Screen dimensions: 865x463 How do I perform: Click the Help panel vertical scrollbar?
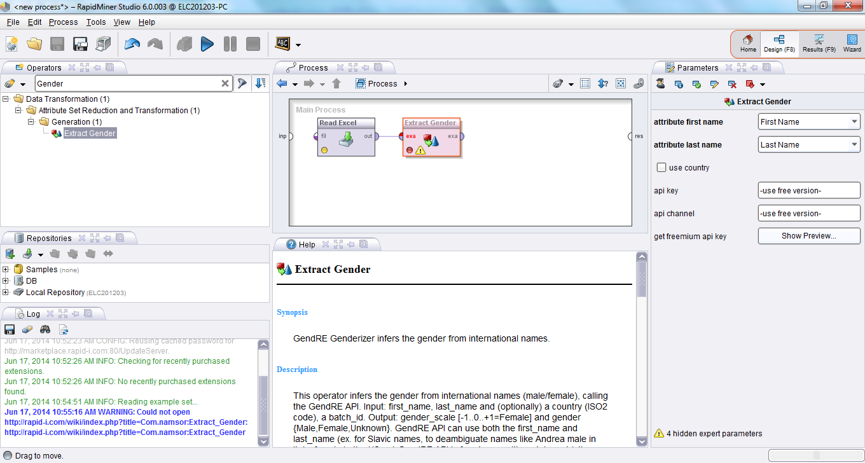tap(642, 349)
